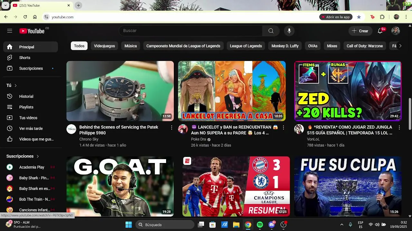Open Shorts in the sidebar
Screen dimensions: 412x231
[31, 58]
